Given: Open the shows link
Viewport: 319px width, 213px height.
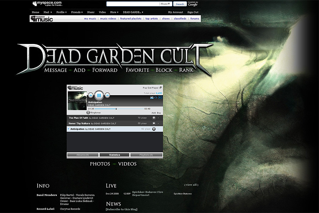Looking at the screenshot, I should 166,18.
